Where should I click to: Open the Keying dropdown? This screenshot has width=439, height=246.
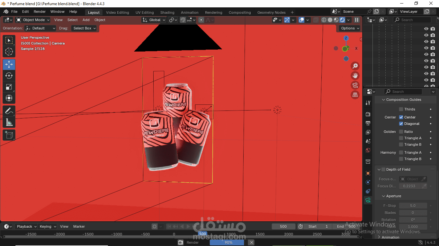click(48, 226)
